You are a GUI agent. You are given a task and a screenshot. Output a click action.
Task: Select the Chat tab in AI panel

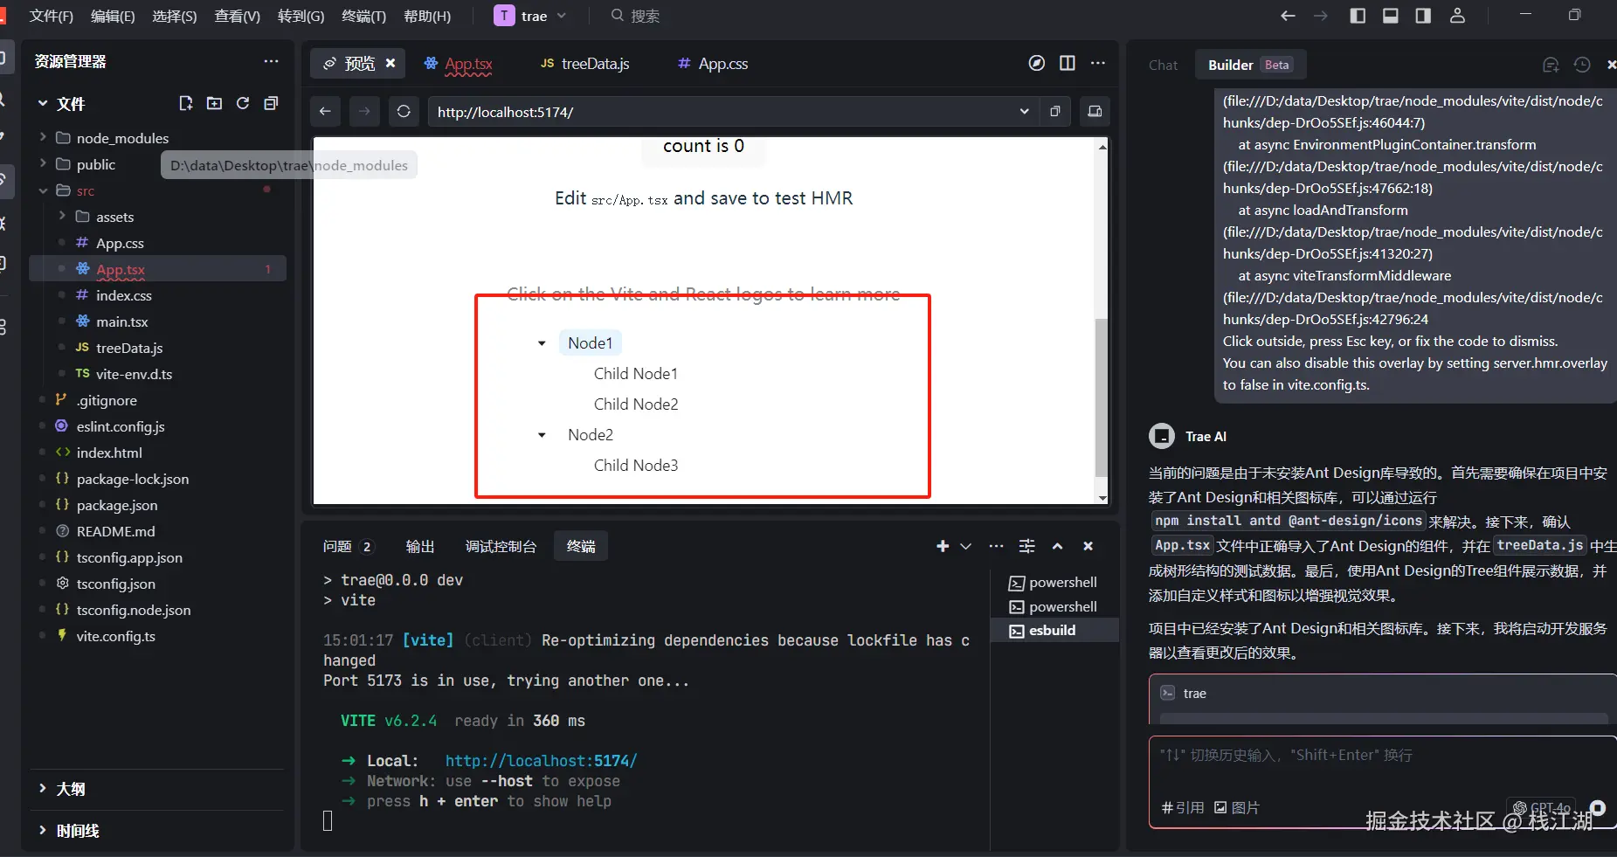tap(1163, 65)
